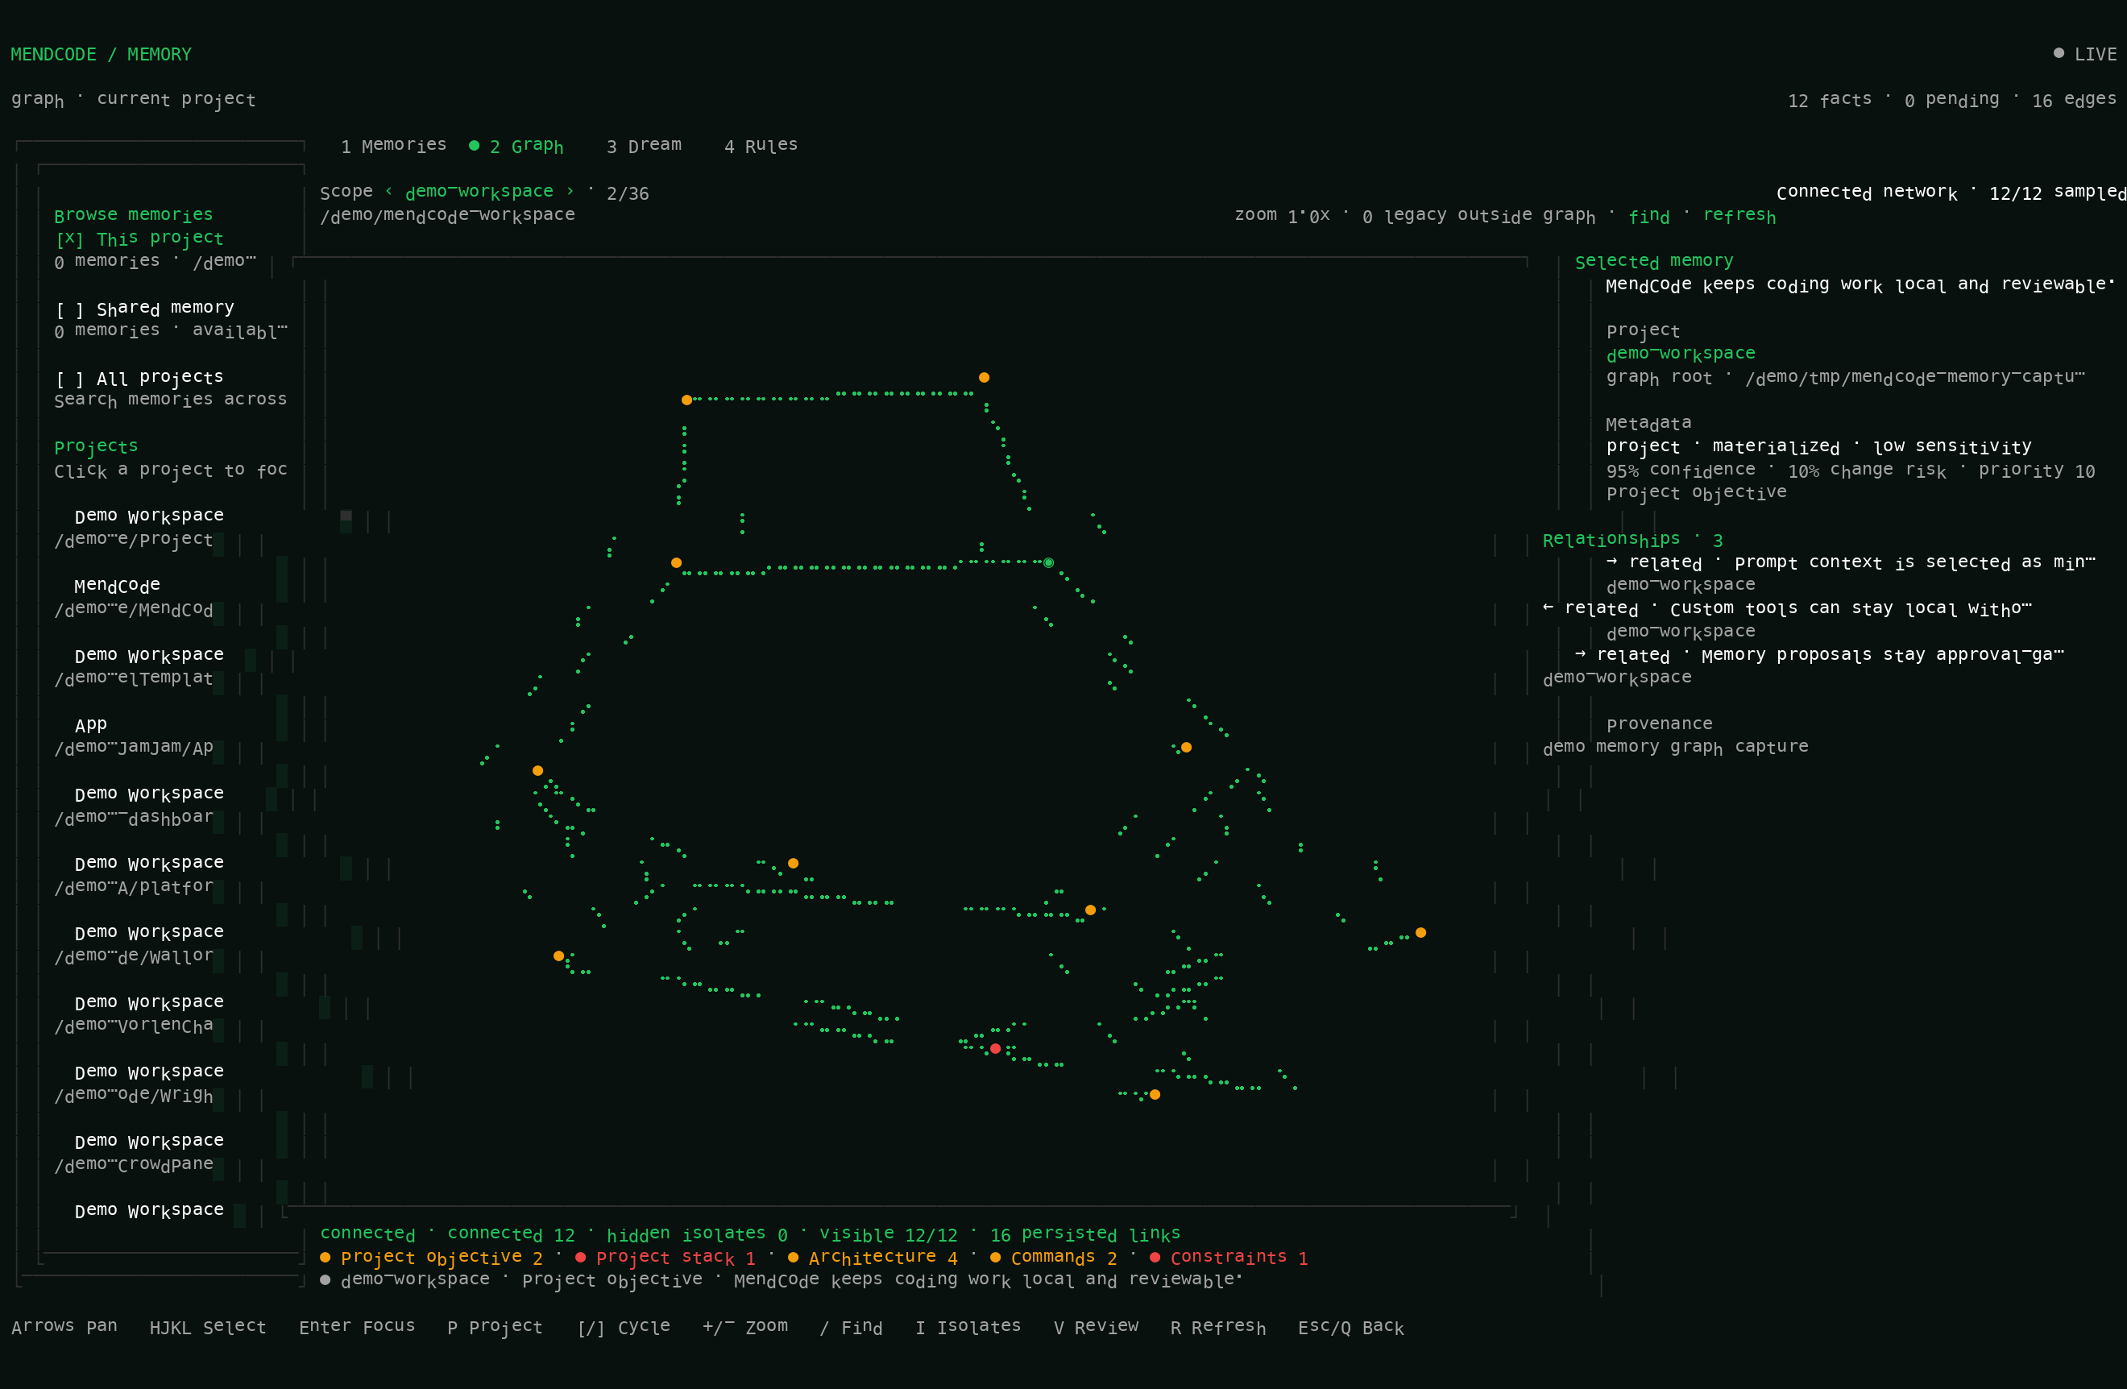Open relationship 'prompt context is selected as min'
The image size is (2127, 1389).
click(x=1850, y=563)
